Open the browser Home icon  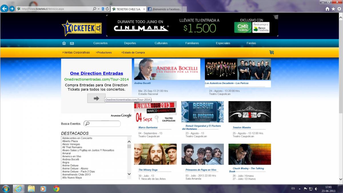click(328, 9)
